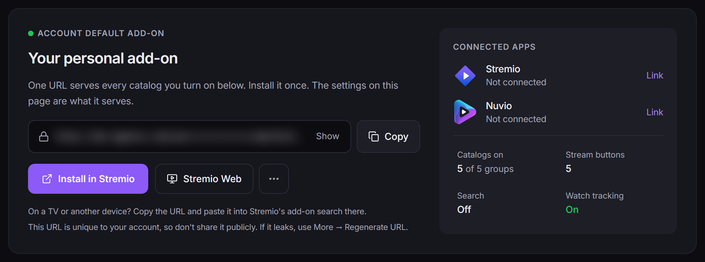This screenshot has height=262, width=705.
Task: Click the 'On a TV or another device?' note
Action: point(197,211)
